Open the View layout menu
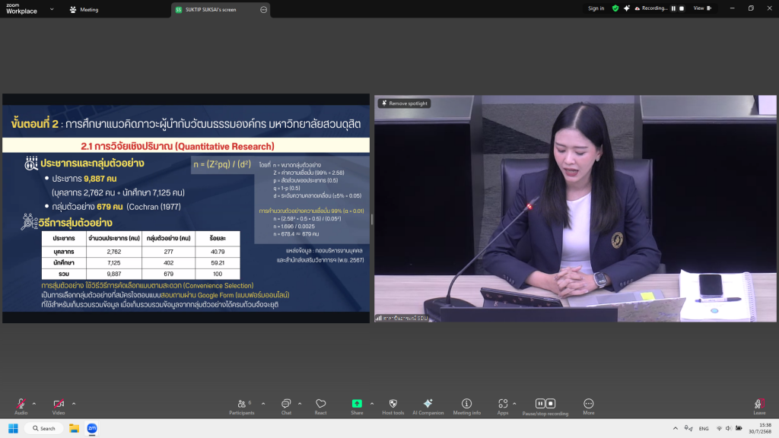The width and height of the screenshot is (779, 438). (x=701, y=8)
